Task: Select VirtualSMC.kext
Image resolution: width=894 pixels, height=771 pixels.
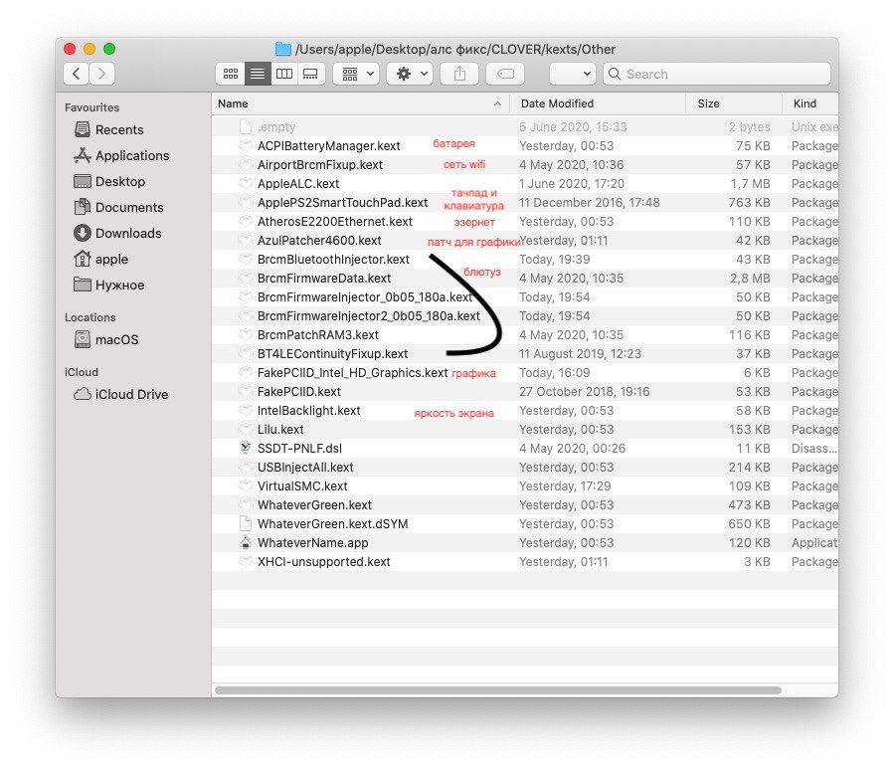Action: (524, 485)
